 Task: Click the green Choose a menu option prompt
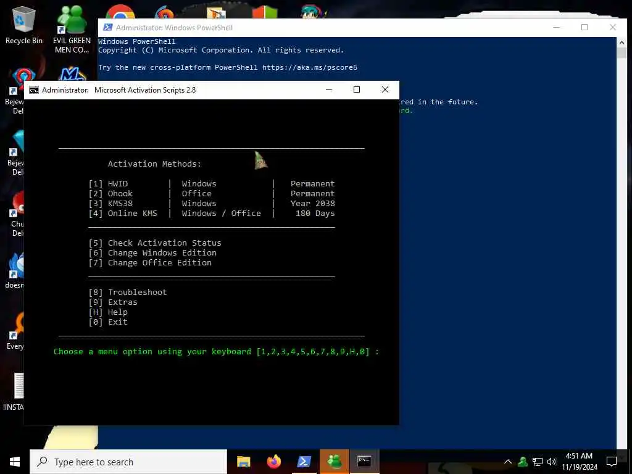[x=216, y=352]
